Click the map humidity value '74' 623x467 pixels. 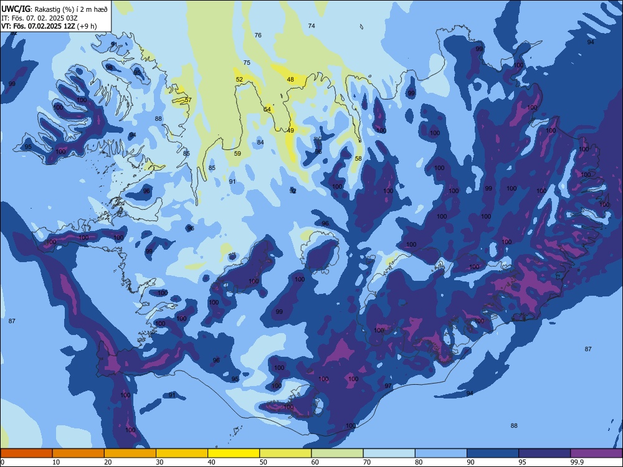tap(311, 26)
